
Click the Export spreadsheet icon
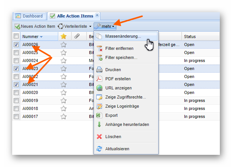coord(99,115)
